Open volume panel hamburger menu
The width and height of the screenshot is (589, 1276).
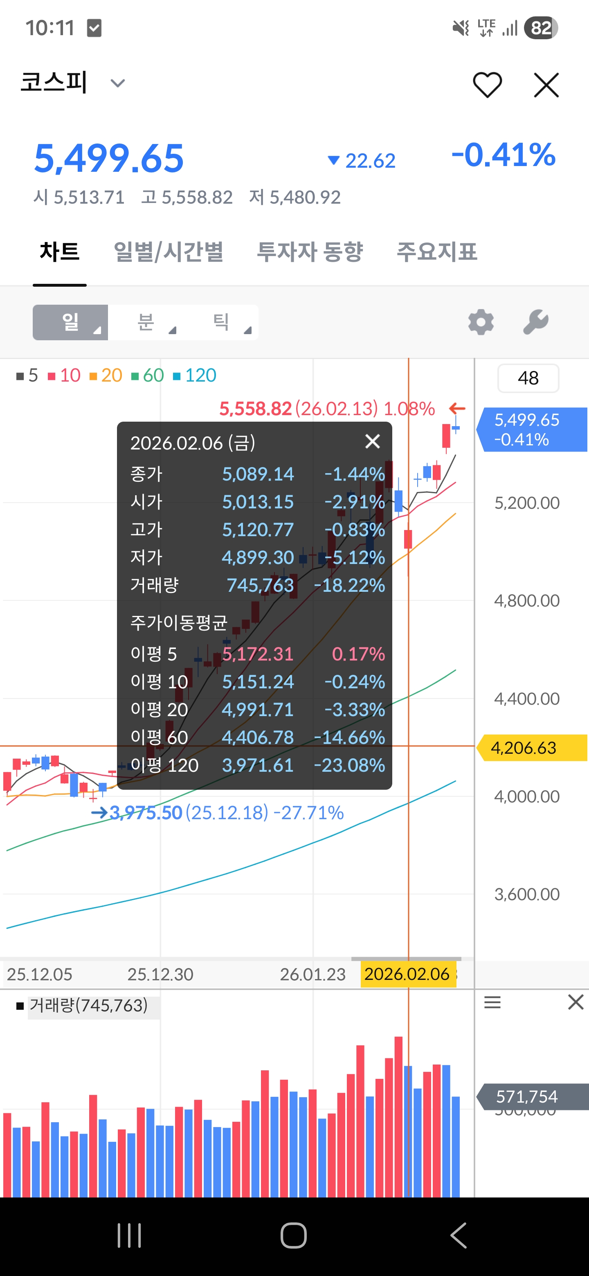(492, 1002)
